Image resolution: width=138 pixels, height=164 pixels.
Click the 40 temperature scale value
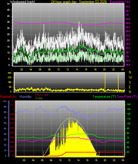click(x=128, y=152)
